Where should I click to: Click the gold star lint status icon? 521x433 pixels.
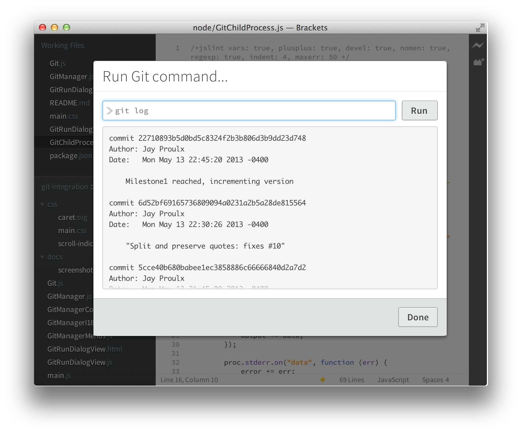(x=322, y=380)
